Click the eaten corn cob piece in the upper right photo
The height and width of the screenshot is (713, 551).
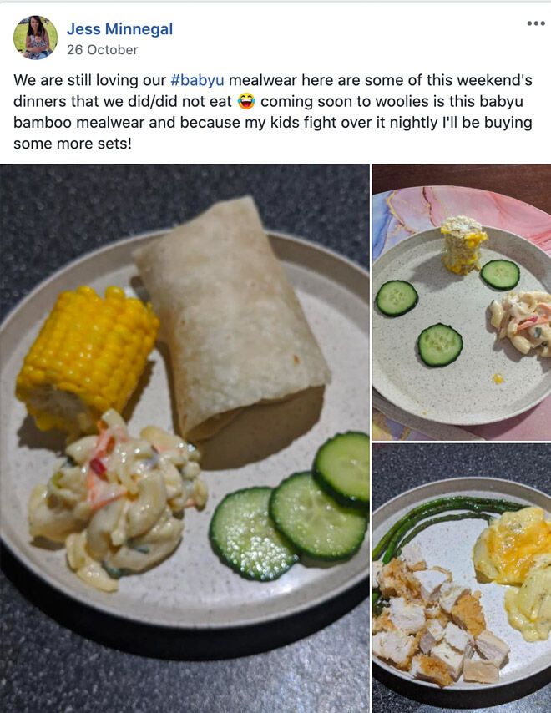pyautogui.click(x=463, y=245)
